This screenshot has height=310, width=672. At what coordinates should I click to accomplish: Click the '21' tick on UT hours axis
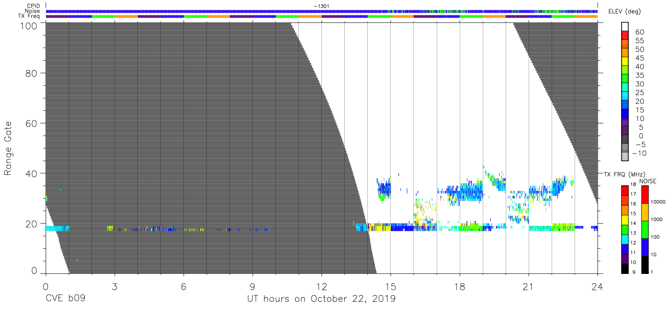pyautogui.click(x=529, y=286)
